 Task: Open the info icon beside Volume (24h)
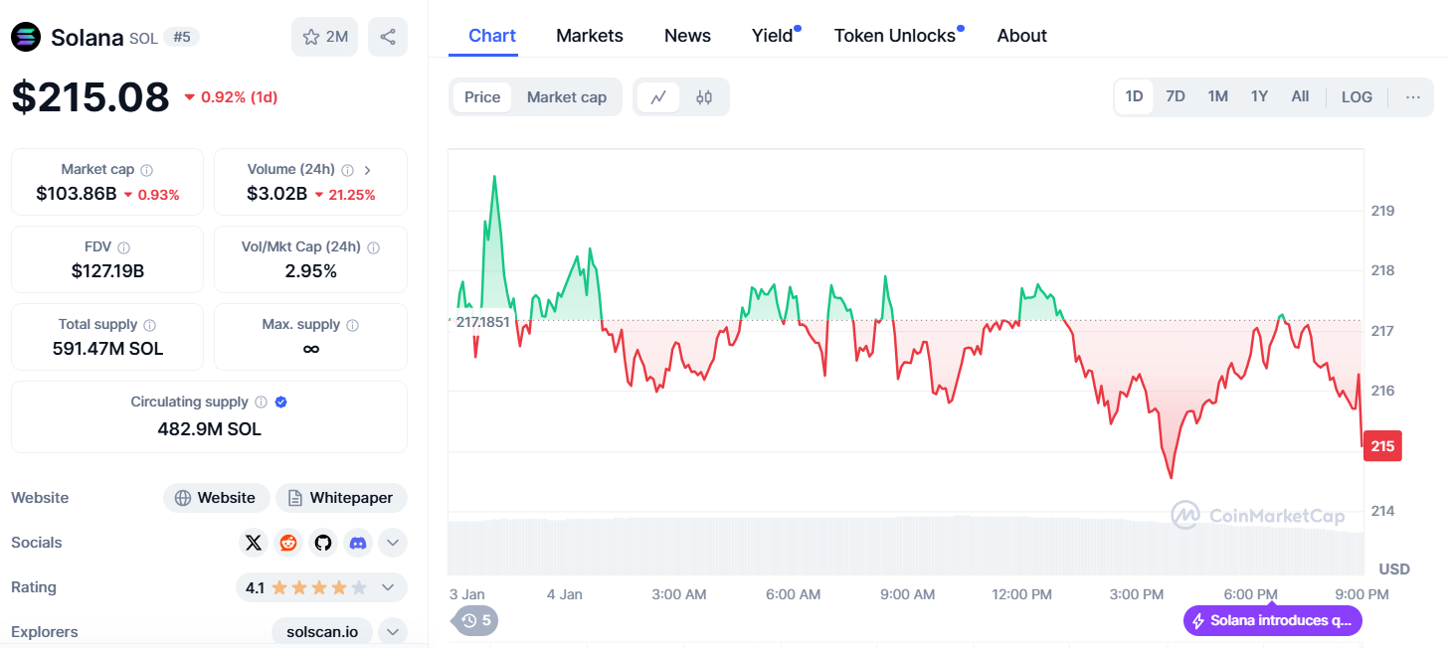[348, 170]
